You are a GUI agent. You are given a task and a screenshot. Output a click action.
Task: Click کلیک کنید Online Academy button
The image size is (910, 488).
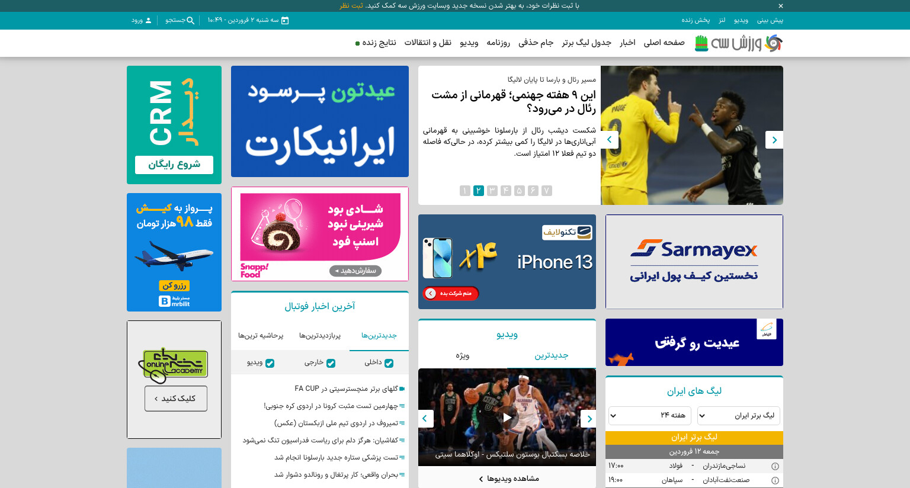tap(176, 399)
